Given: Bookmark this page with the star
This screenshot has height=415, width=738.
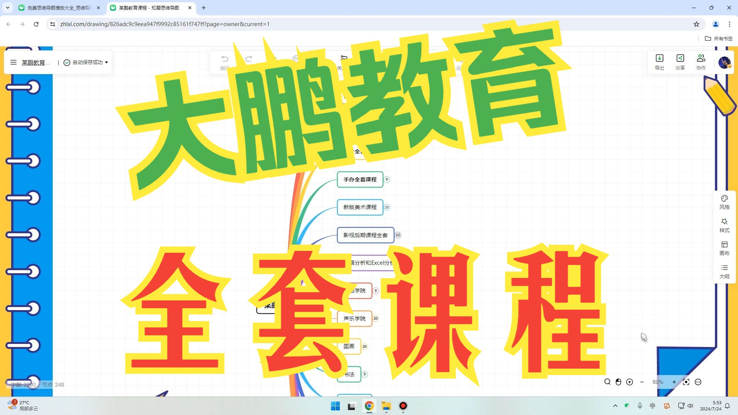Looking at the screenshot, I should (696, 24).
